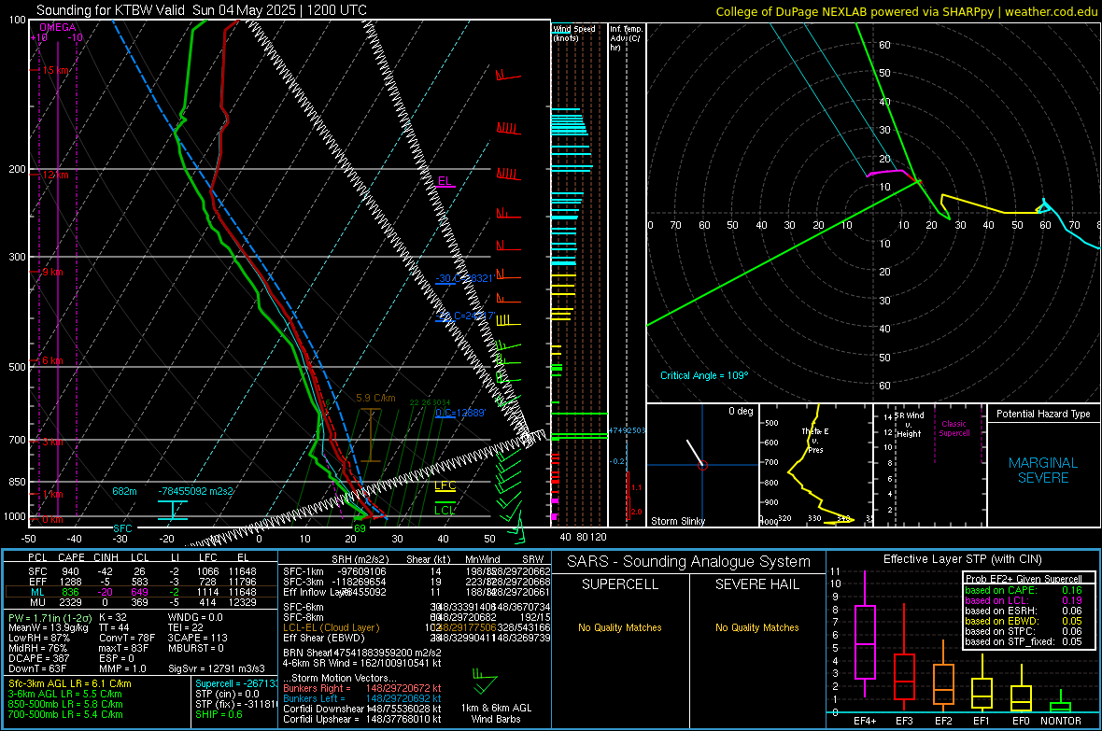Click the red circle in the Storm Slinky plot
1102x731 pixels.
point(702,465)
